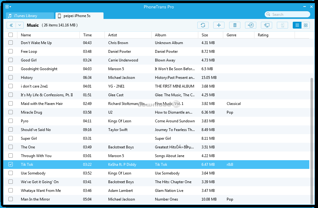
Task: Sort by the Album column header
Action: (x=175, y=35)
